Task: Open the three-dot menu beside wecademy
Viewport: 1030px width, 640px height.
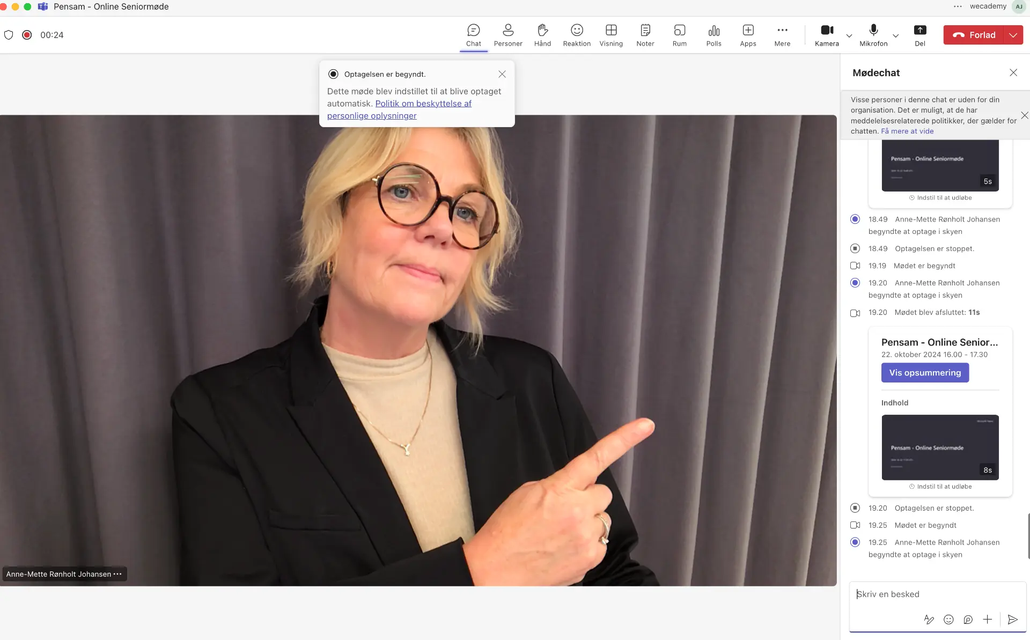Action: 958,6
